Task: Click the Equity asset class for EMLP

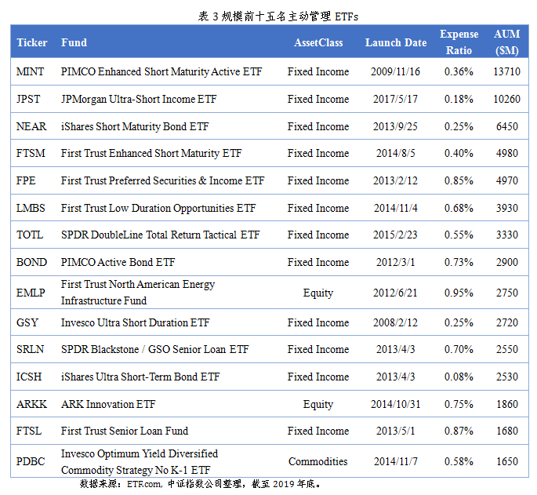Action: tap(318, 293)
